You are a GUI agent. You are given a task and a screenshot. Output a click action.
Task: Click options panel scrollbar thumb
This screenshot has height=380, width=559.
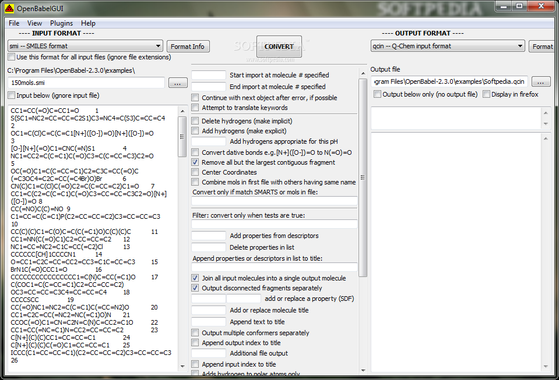[x=363, y=177]
